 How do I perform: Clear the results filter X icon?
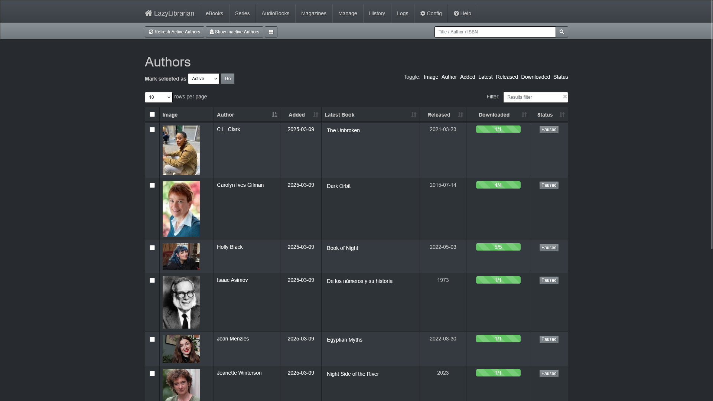click(565, 97)
